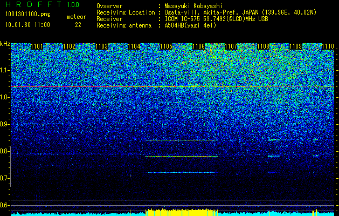Image resolution: width=339 pixels, height=216 pixels.
Task: Click the meteor label in the header
Action: (77, 17)
